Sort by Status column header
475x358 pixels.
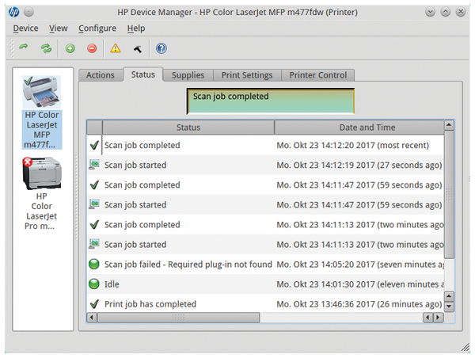coord(188,128)
